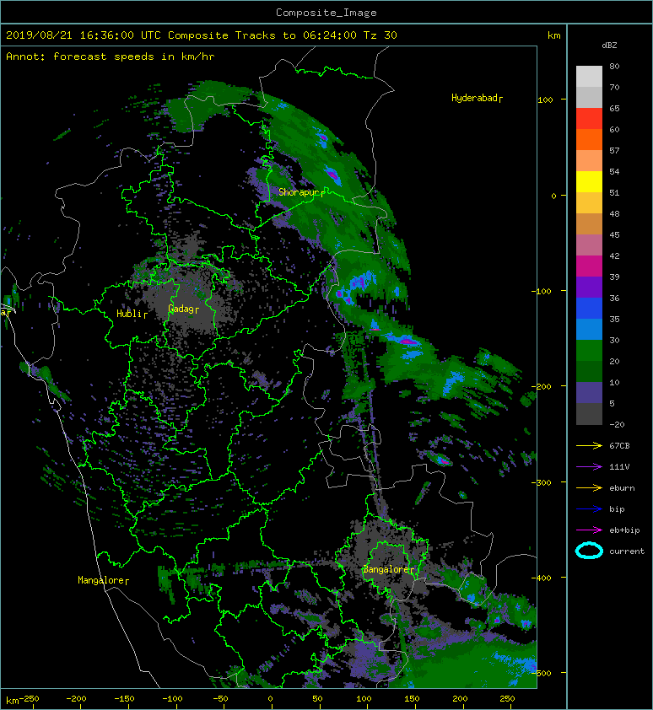
Task: Click the Hyderabad city label
Action: pyautogui.click(x=474, y=98)
